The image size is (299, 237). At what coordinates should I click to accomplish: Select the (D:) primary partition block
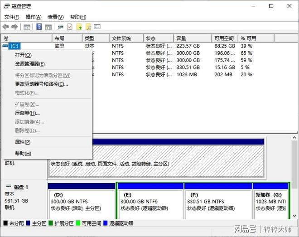(x=82, y=201)
